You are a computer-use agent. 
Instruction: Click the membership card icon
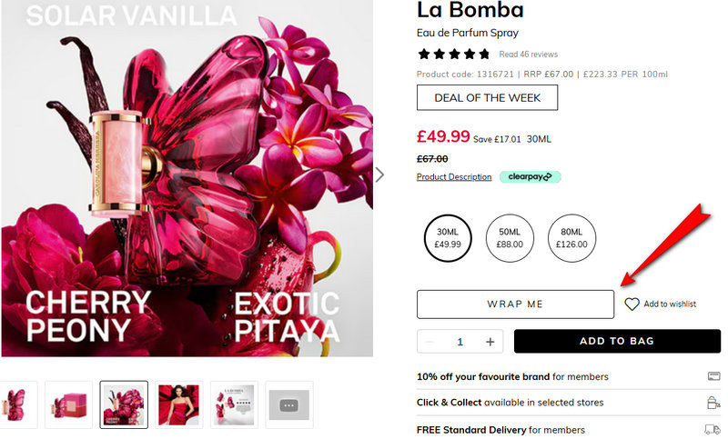tap(713, 376)
